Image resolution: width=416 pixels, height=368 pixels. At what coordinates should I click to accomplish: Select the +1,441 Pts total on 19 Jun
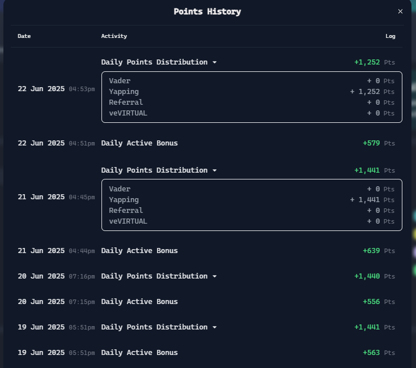pos(375,327)
